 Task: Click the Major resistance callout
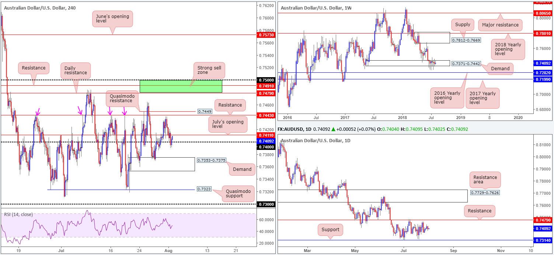pyautogui.click(x=501, y=25)
